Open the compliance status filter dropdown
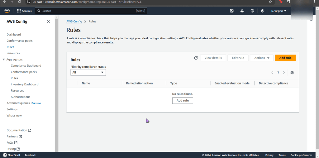This screenshot has height=158, width=319. click(88, 73)
